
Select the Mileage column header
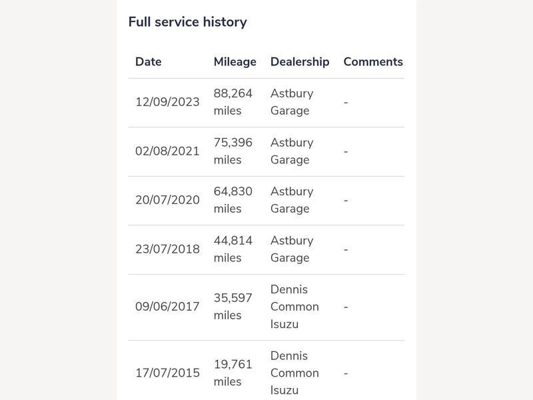[x=235, y=62]
